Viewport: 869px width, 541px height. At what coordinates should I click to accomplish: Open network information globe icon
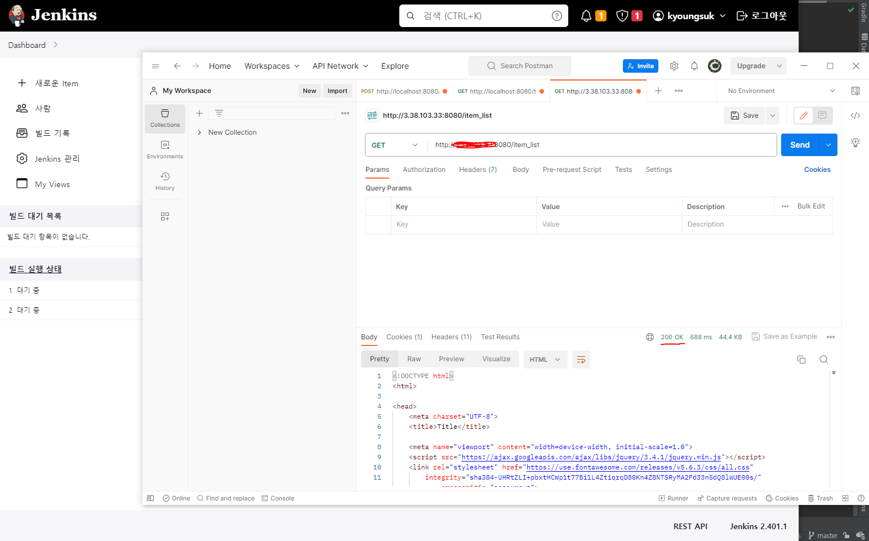pyautogui.click(x=650, y=337)
